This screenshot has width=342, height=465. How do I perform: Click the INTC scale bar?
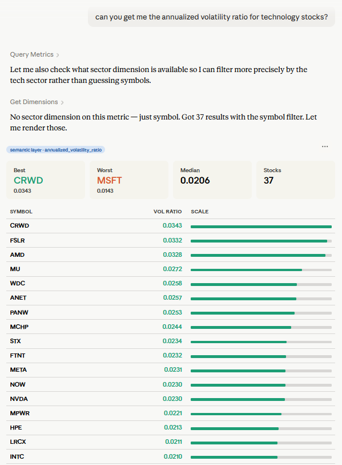point(261,458)
